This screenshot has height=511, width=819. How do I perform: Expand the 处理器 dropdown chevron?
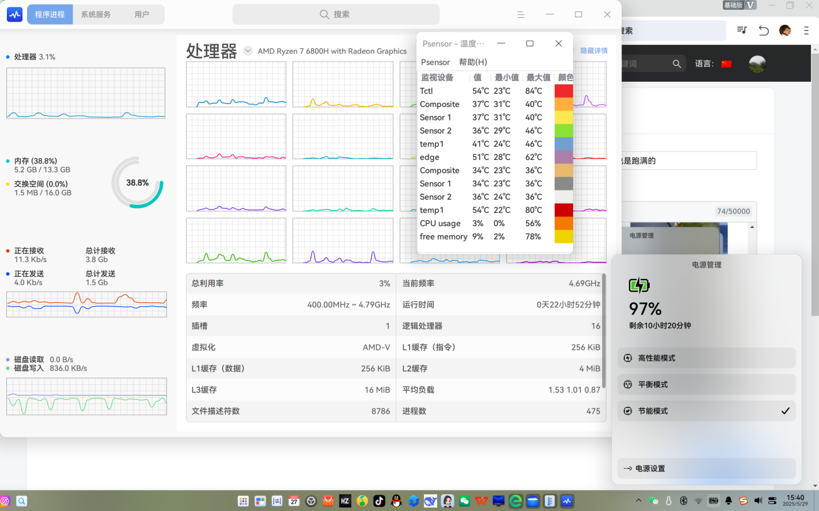248,51
